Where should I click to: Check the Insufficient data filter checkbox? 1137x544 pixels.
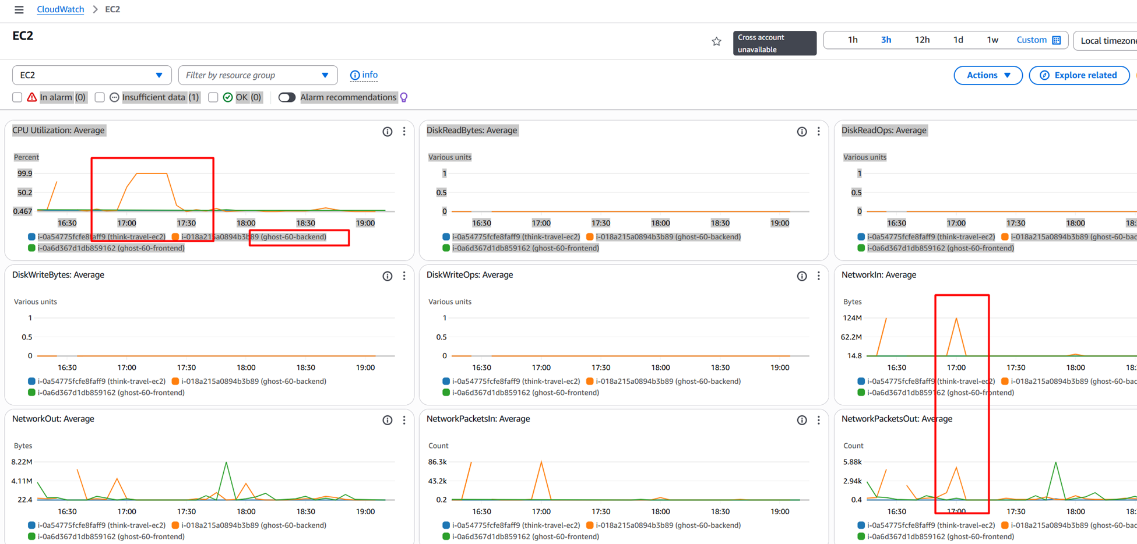(100, 97)
